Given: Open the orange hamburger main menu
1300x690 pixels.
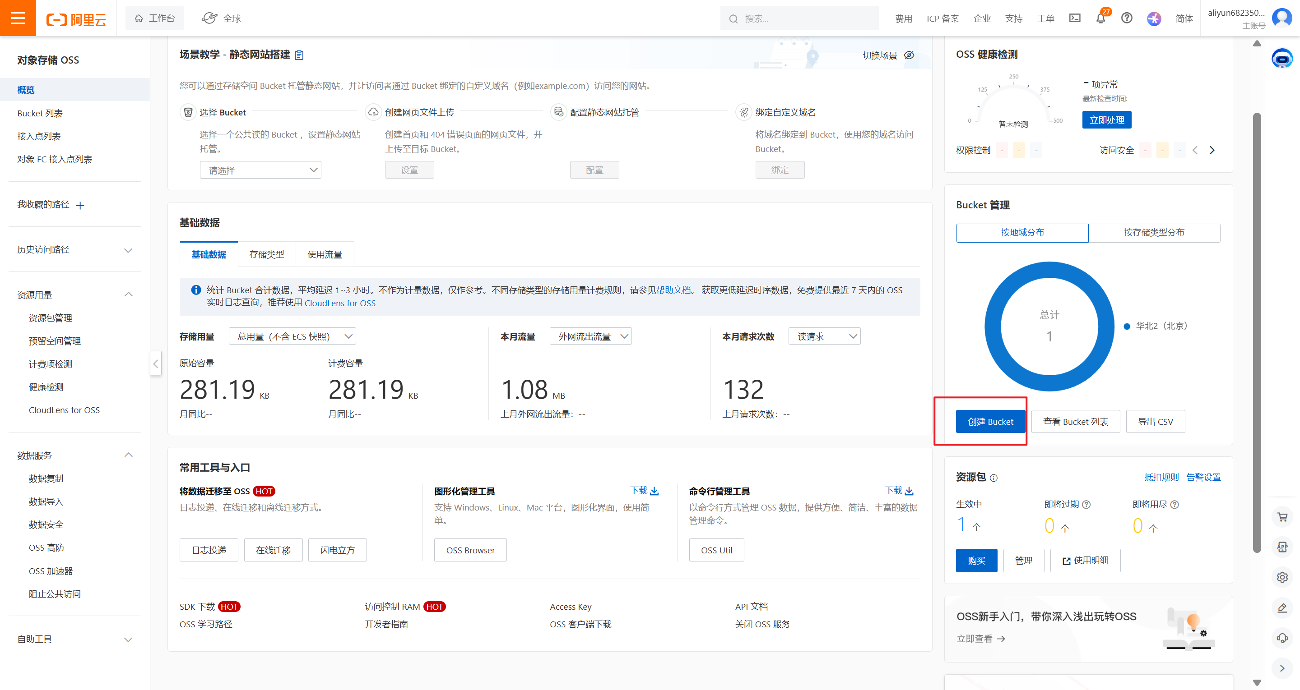Looking at the screenshot, I should [18, 18].
